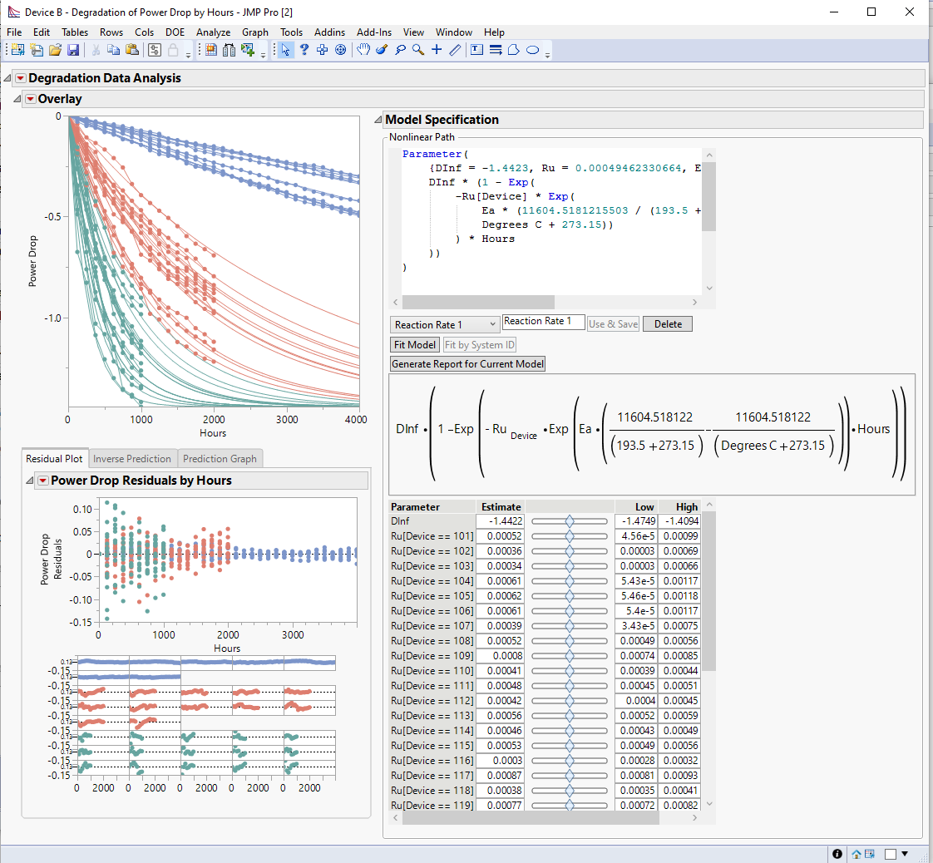This screenshot has height=863, width=933.
Task: Select the Oval drawing tool
Action: coord(532,50)
